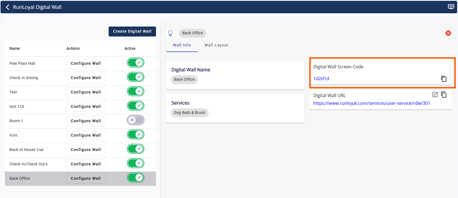
Task: Configure Wall for Room 1
Action: pos(86,121)
